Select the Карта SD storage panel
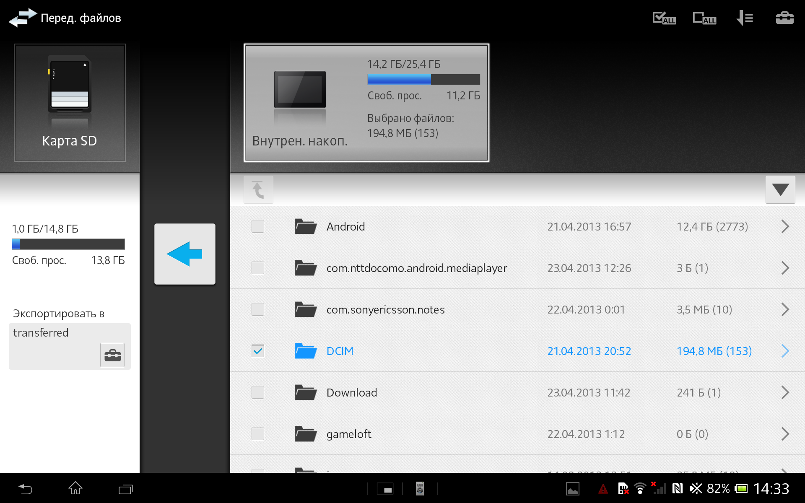The width and height of the screenshot is (805, 503). (x=70, y=103)
